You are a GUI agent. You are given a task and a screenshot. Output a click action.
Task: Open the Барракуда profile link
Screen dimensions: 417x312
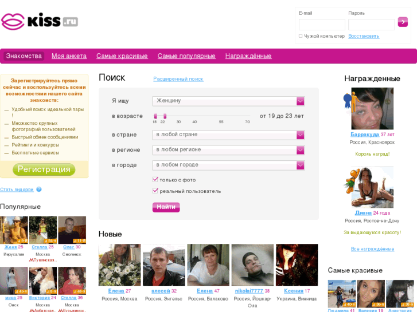coord(365,135)
